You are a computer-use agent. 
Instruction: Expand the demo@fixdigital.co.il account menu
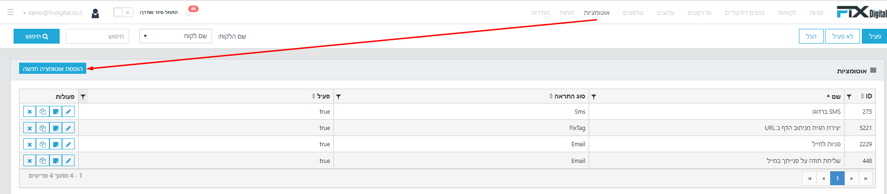[52, 13]
